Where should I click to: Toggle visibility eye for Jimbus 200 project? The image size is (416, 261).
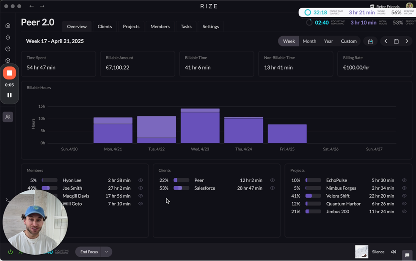(x=404, y=212)
